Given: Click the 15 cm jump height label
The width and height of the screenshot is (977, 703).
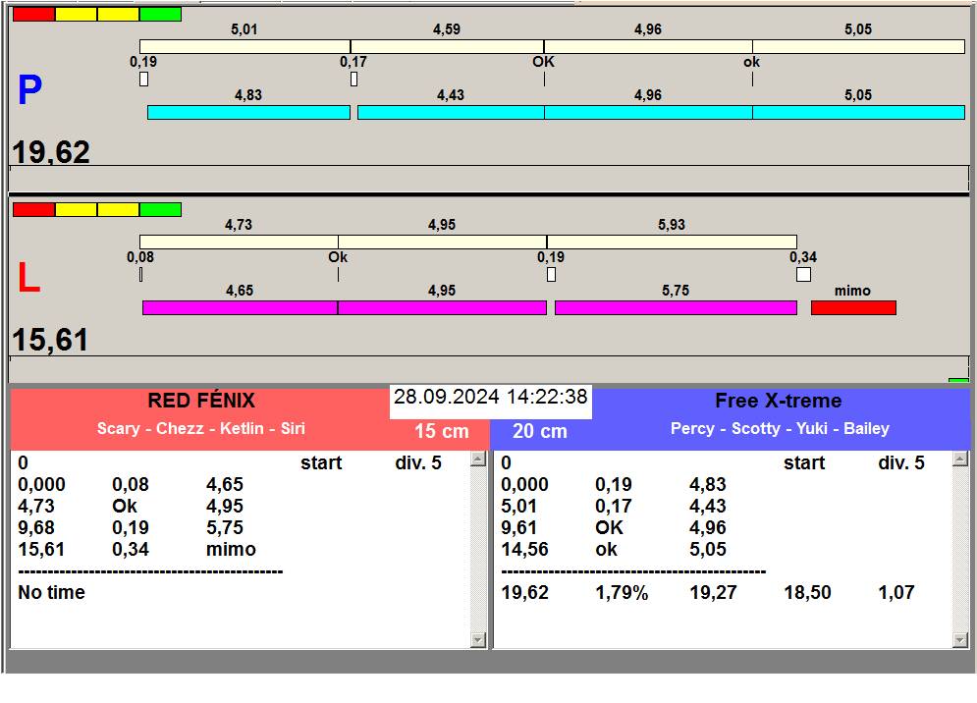Looking at the screenshot, I should point(441,432).
